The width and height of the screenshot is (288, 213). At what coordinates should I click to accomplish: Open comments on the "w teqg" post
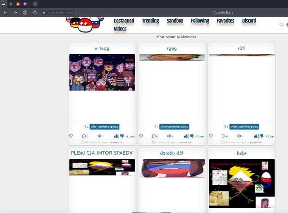point(85,136)
